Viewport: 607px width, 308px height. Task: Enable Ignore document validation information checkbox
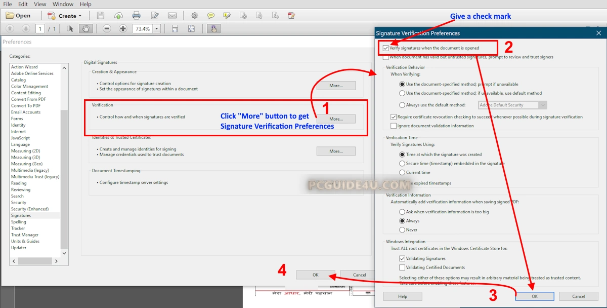coord(394,126)
